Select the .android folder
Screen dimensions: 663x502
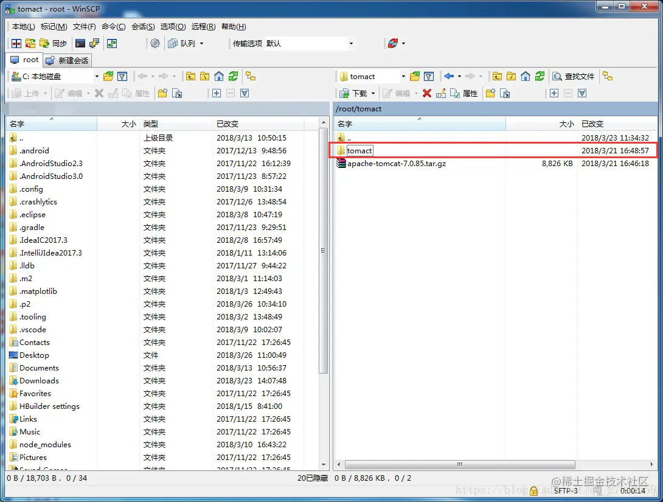pyautogui.click(x=34, y=150)
